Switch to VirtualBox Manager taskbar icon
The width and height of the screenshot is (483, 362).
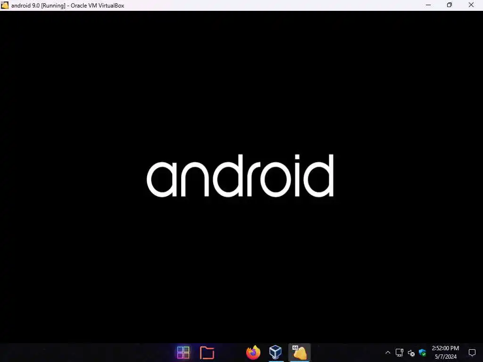point(275,352)
